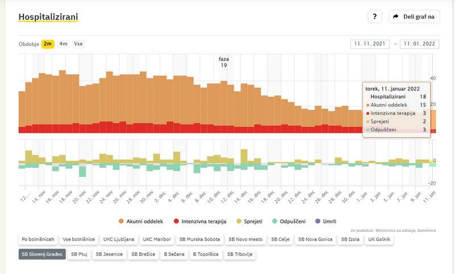455x274 pixels.
Task: Switch the period to 4m
Action: pos(63,44)
